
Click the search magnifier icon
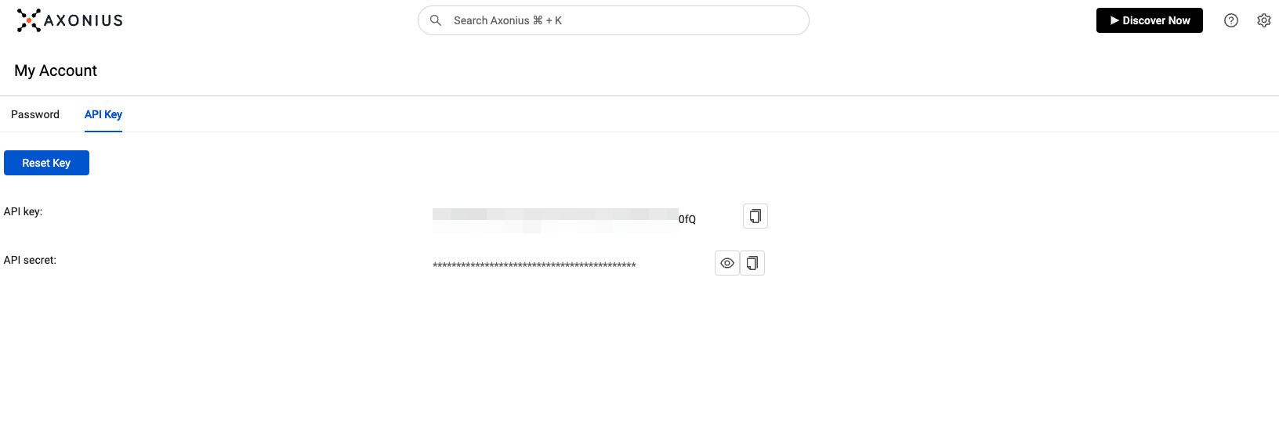click(x=436, y=20)
